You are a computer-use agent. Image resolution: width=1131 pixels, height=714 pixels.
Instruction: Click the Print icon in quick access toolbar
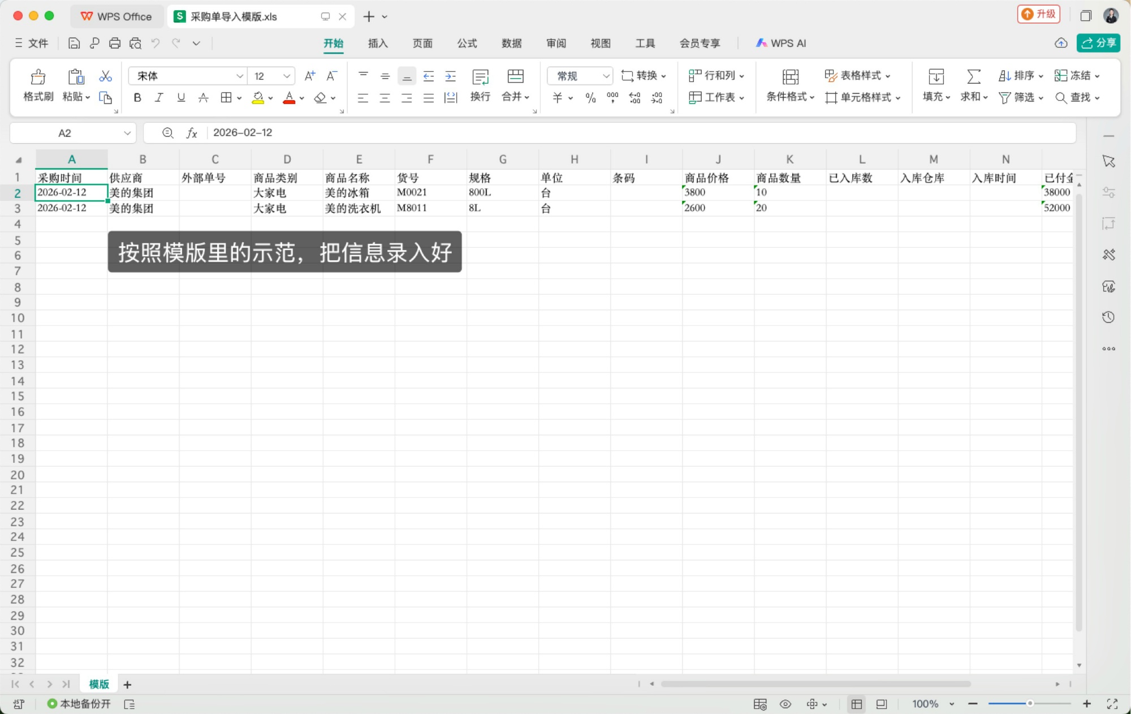tap(115, 43)
